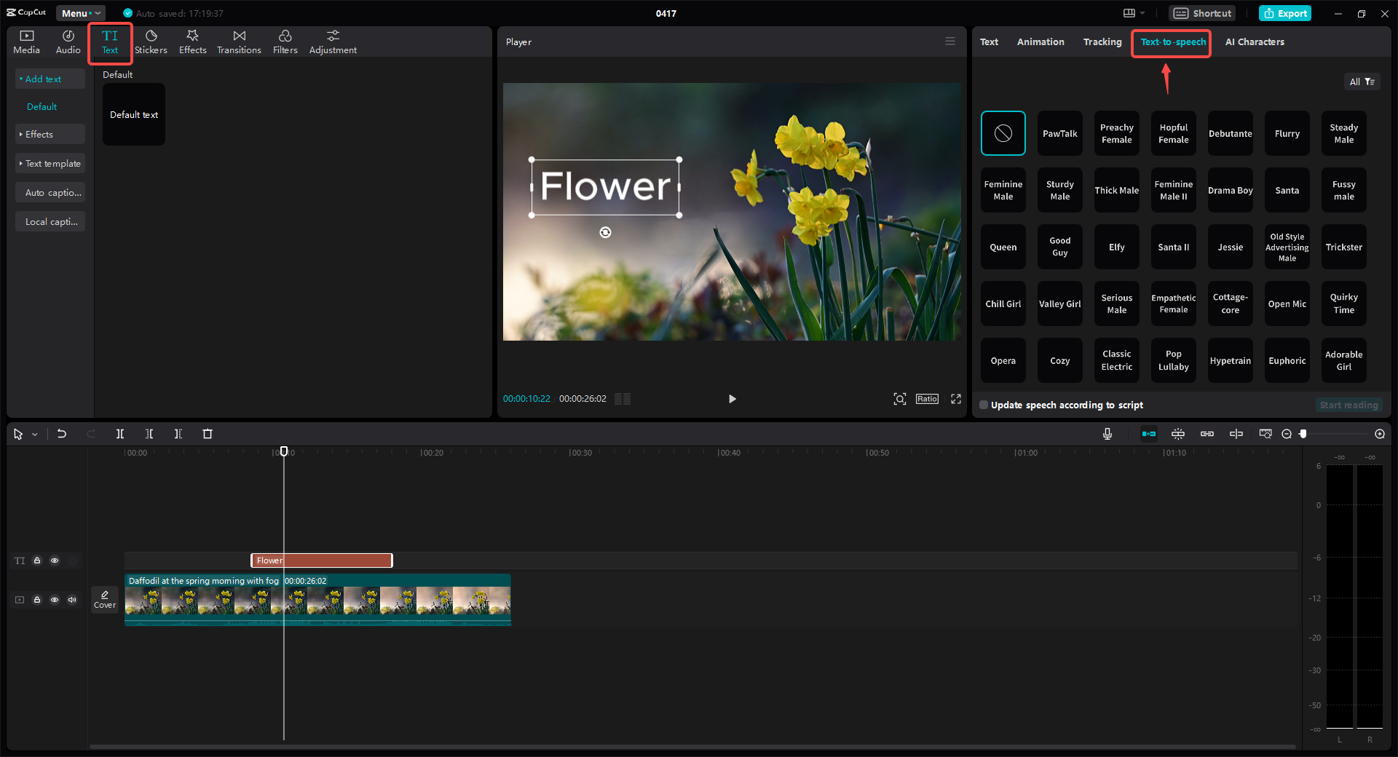Mute the video track audio
The height and width of the screenshot is (757, 1398).
point(72,600)
